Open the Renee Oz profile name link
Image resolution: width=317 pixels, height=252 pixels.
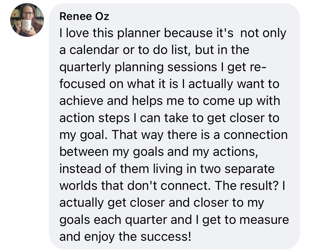(x=84, y=17)
